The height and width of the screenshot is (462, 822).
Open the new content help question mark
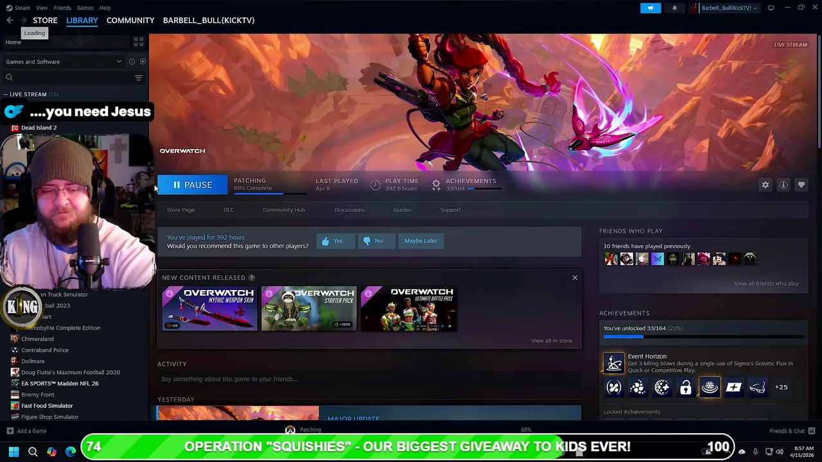point(251,278)
